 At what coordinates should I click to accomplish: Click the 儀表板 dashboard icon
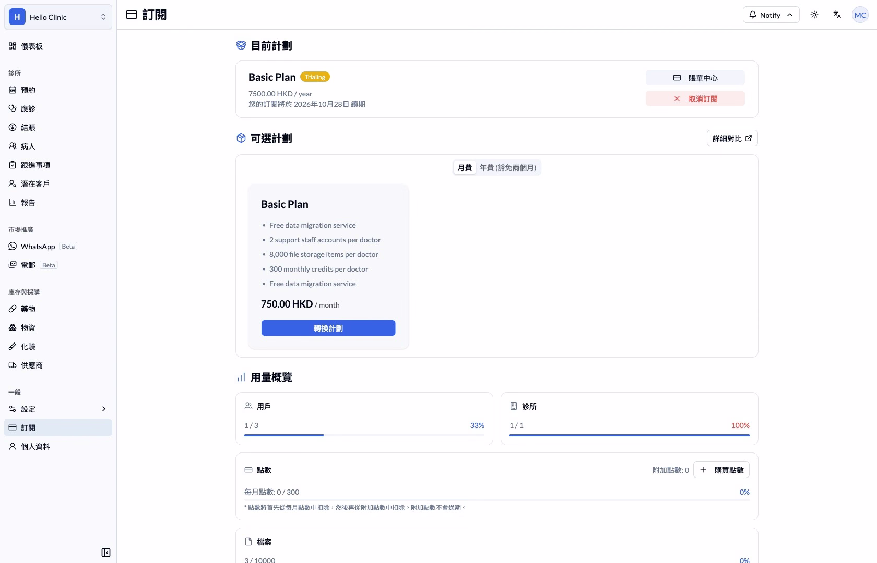point(13,46)
